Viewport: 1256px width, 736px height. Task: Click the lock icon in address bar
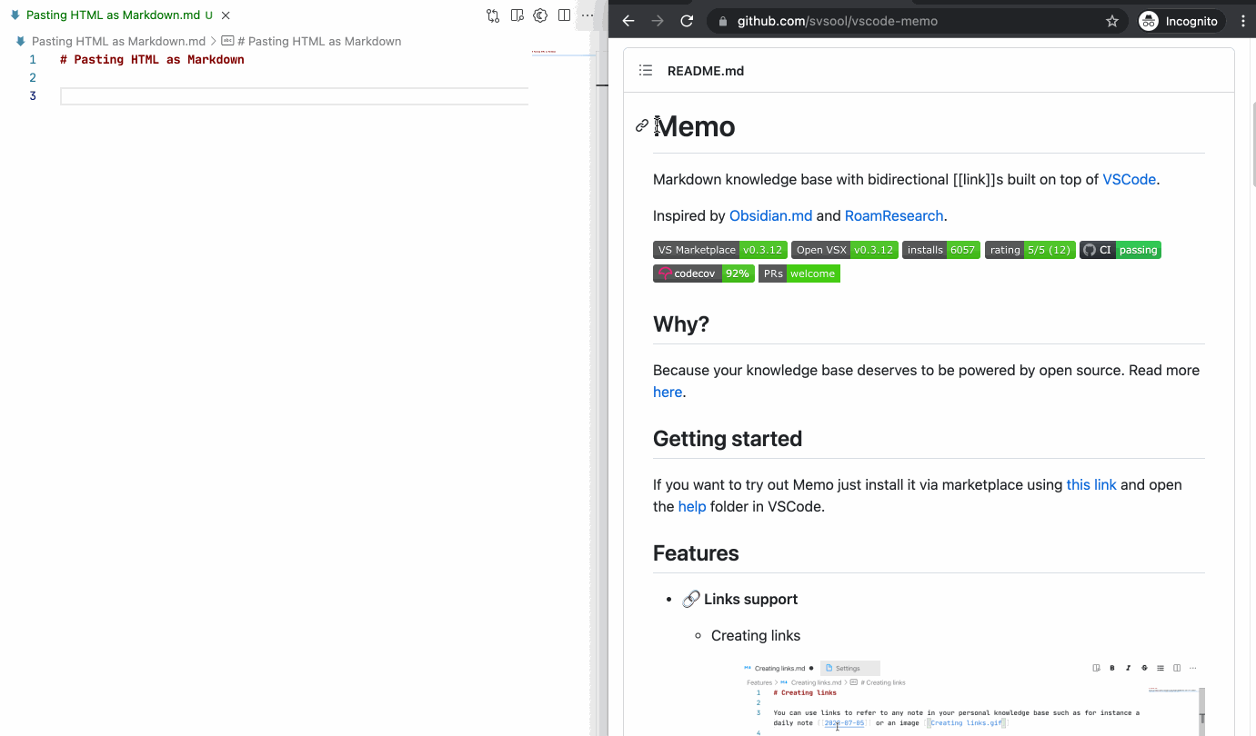pos(722,21)
